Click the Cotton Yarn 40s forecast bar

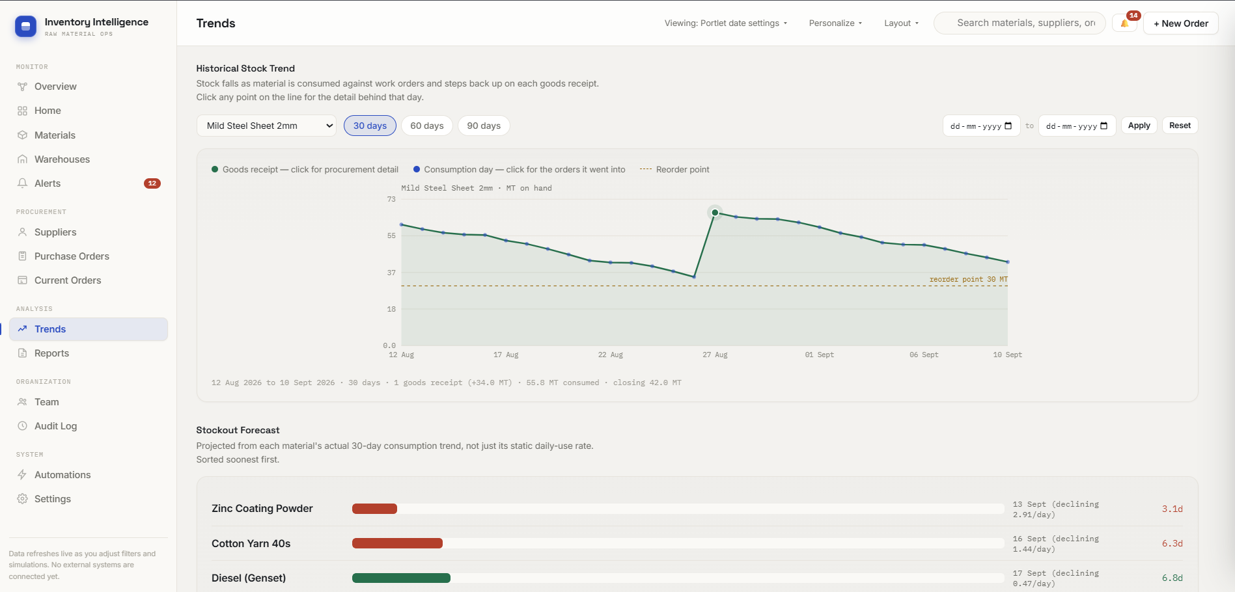pyautogui.click(x=397, y=543)
